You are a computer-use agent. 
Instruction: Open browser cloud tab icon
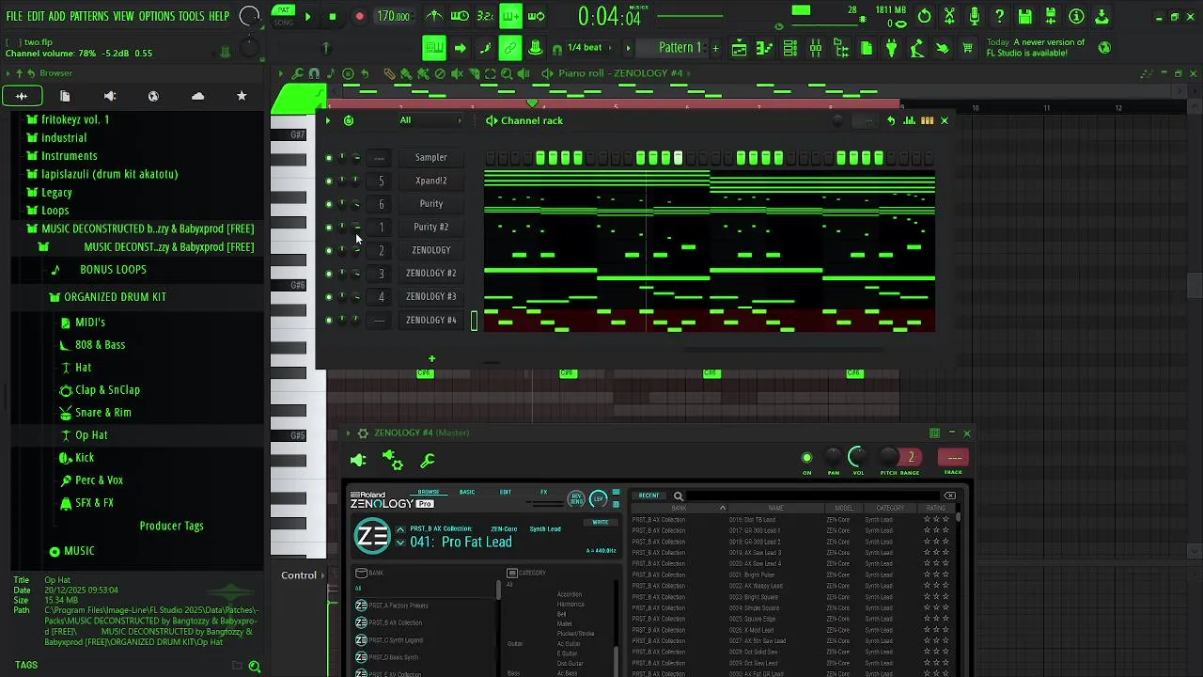pos(197,96)
